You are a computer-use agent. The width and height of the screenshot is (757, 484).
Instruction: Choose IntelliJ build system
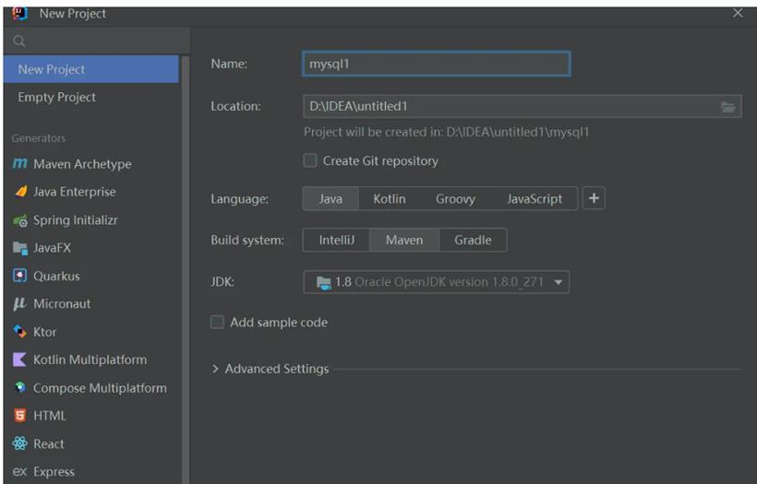coord(337,240)
